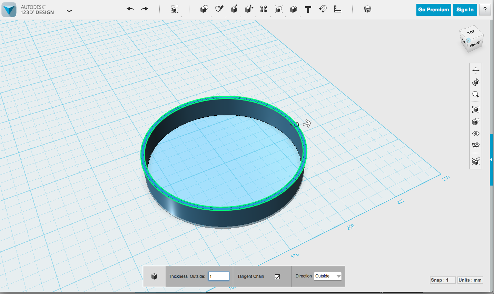This screenshot has width=494, height=294.
Task: Click the shell direction arrow on the model
Action: [x=307, y=123]
